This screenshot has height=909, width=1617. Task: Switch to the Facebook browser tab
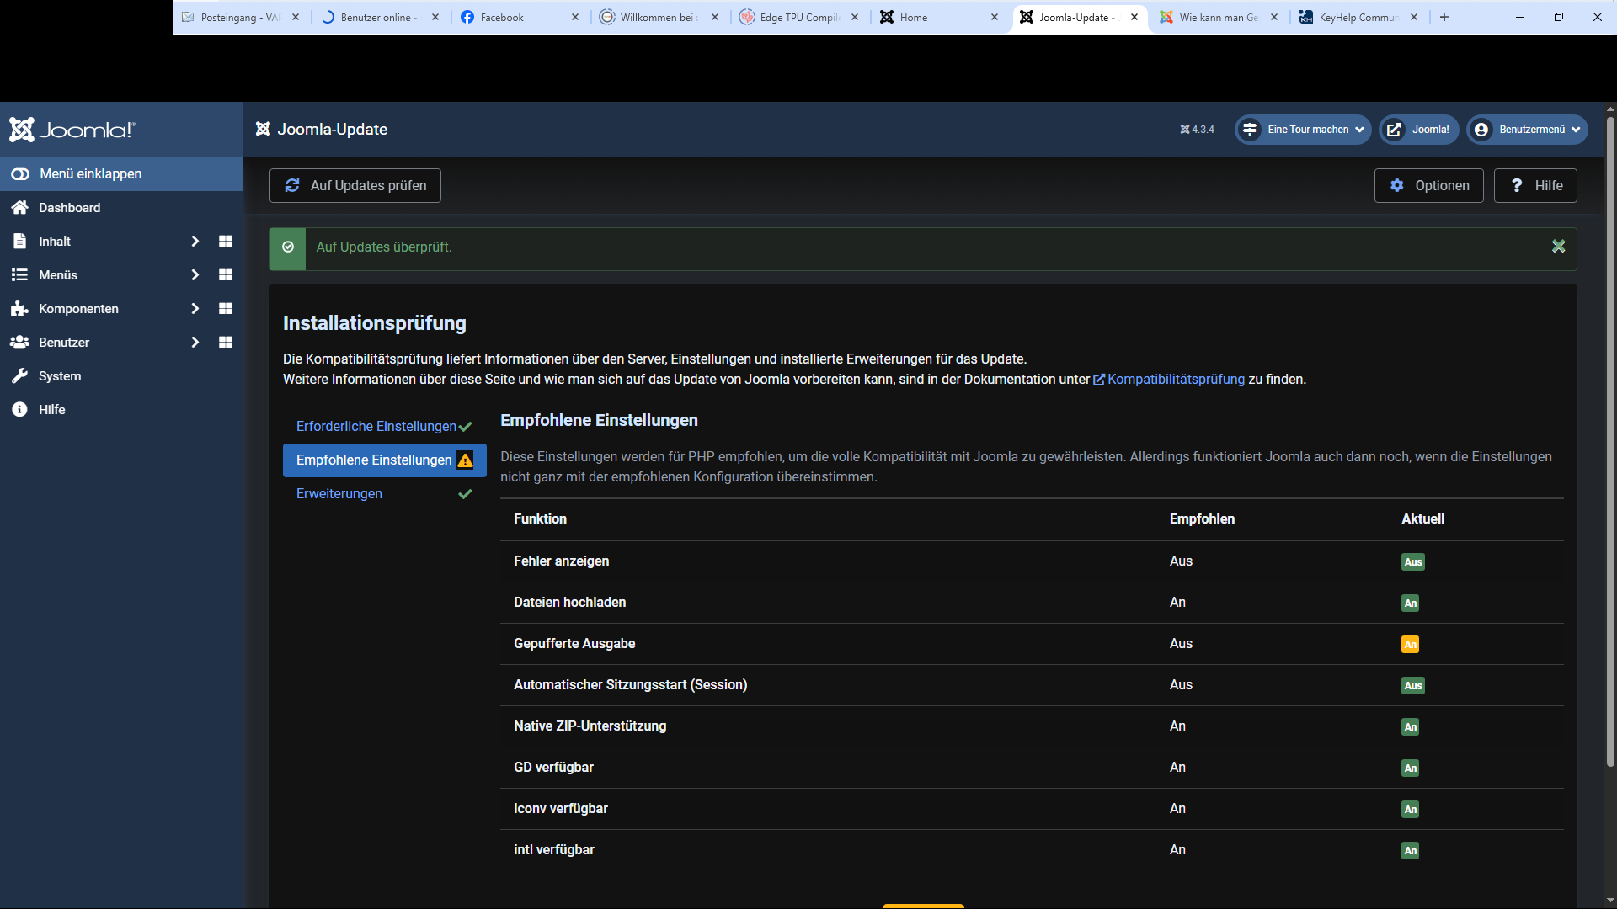click(501, 17)
